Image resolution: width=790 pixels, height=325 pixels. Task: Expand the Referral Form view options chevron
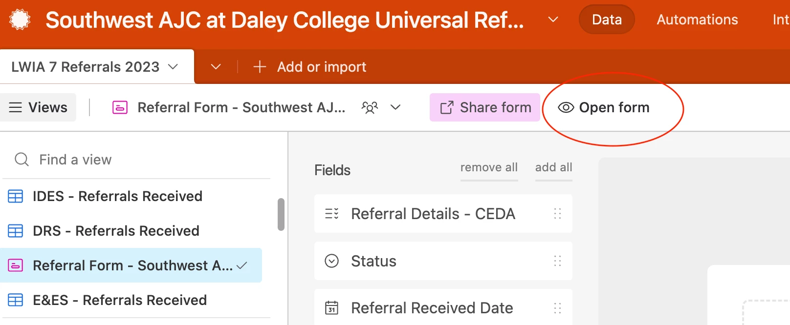[395, 107]
